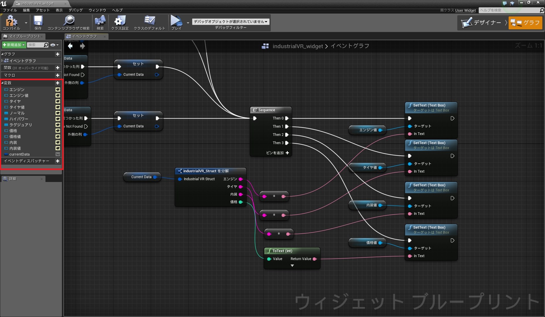Open Play options dropdown arrow
Screen dimensions: 545x317
(188, 23)
